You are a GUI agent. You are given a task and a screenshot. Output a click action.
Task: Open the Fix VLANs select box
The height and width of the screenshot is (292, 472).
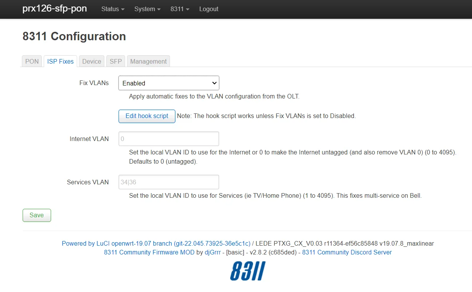pyautogui.click(x=169, y=83)
